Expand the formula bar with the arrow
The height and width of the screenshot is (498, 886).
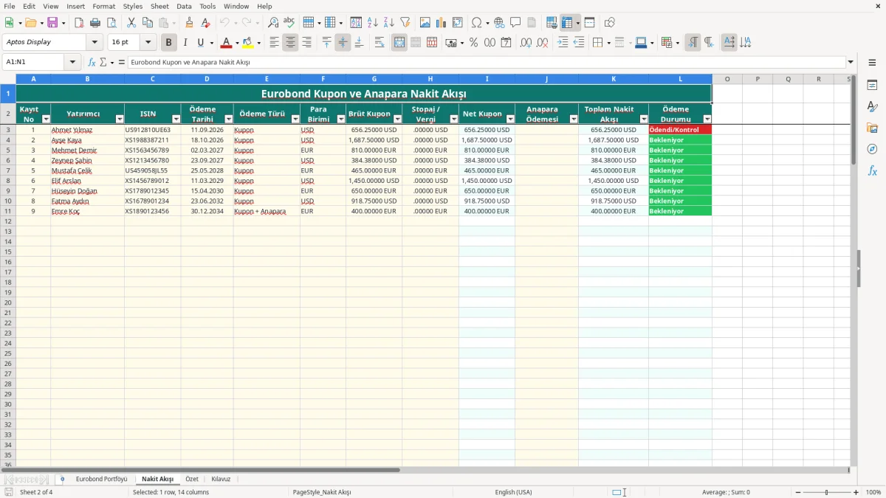(851, 63)
